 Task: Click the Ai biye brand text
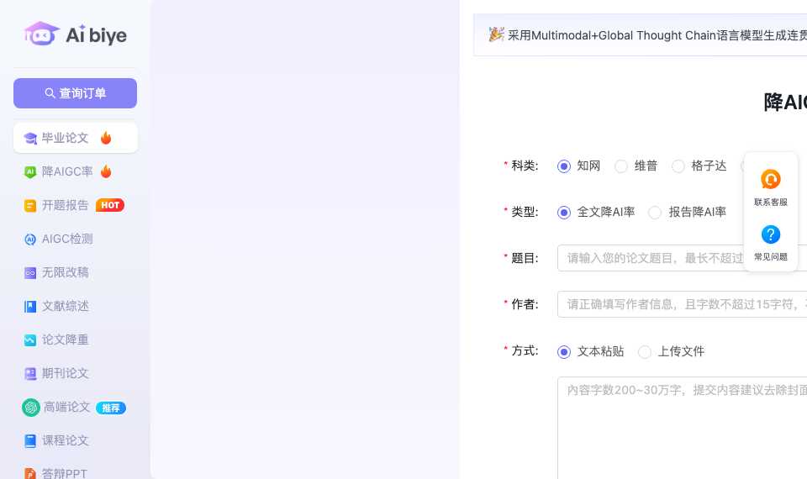point(96,35)
